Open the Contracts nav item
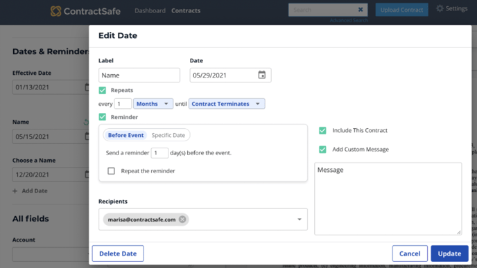477x268 pixels. pyautogui.click(x=186, y=10)
